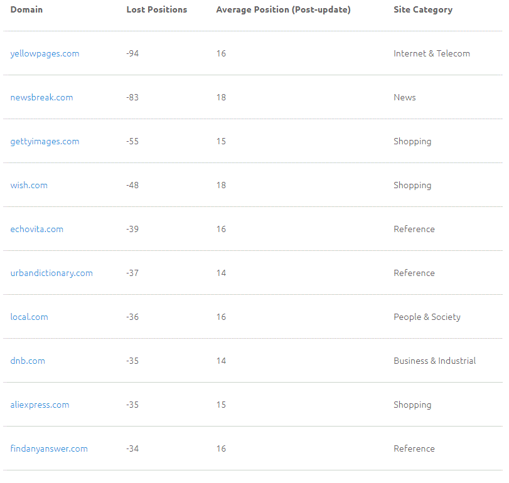The image size is (509, 483).
Task: Click the People & Society category cell
Action: tap(427, 317)
